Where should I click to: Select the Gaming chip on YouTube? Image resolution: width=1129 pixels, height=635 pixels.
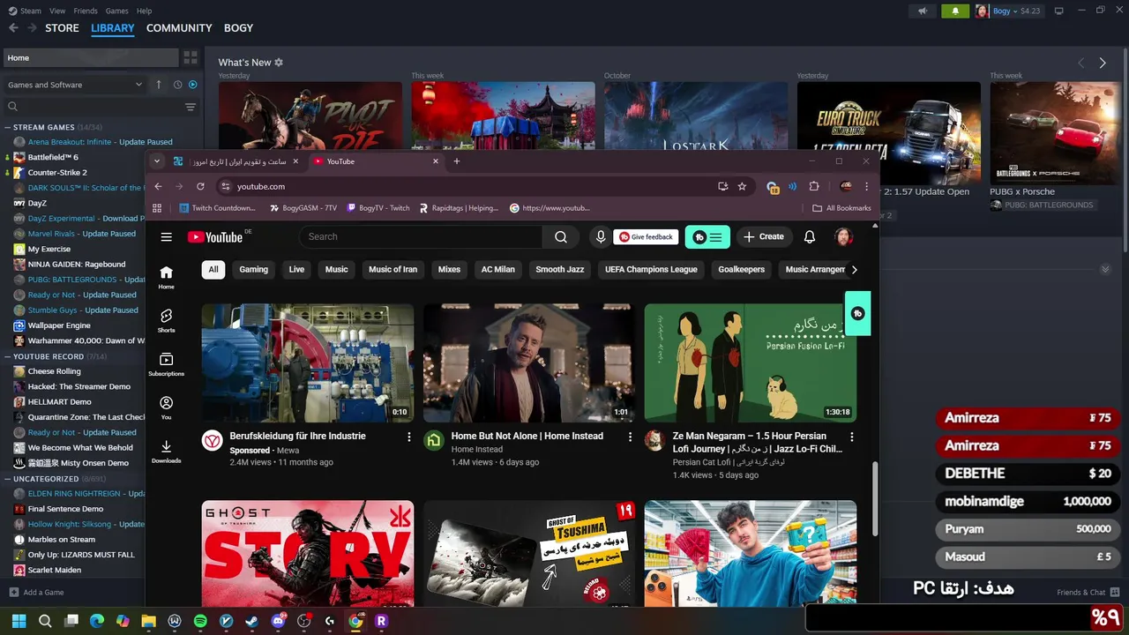click(x=253, y=270)
